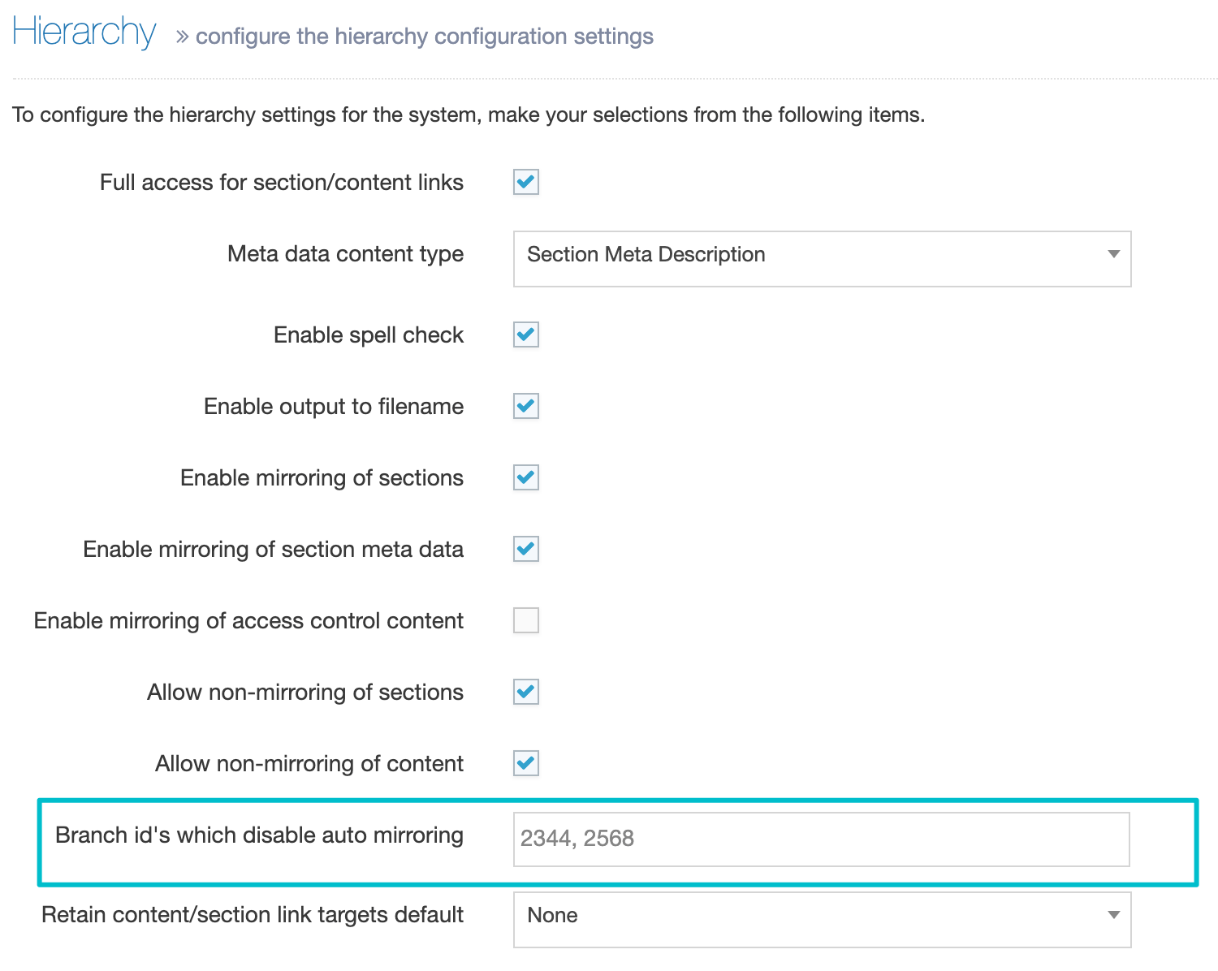The width and height of the screenshot is (1218, 971).
Task: Enable mirroring of access control content
Action: 526,620
